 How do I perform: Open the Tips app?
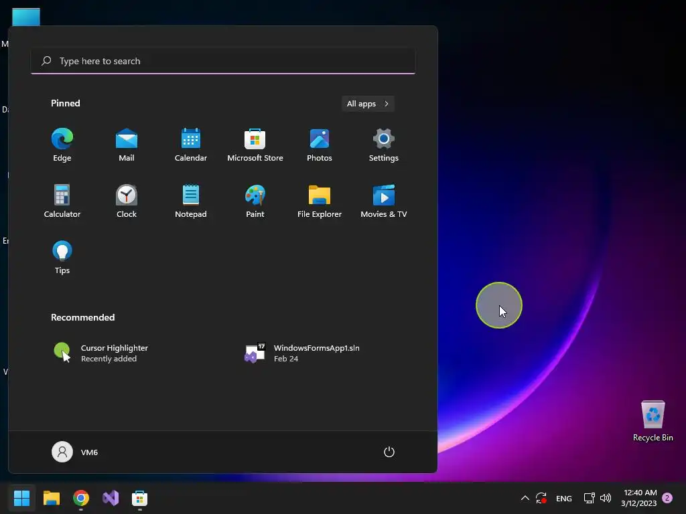(x=62, y=258)
